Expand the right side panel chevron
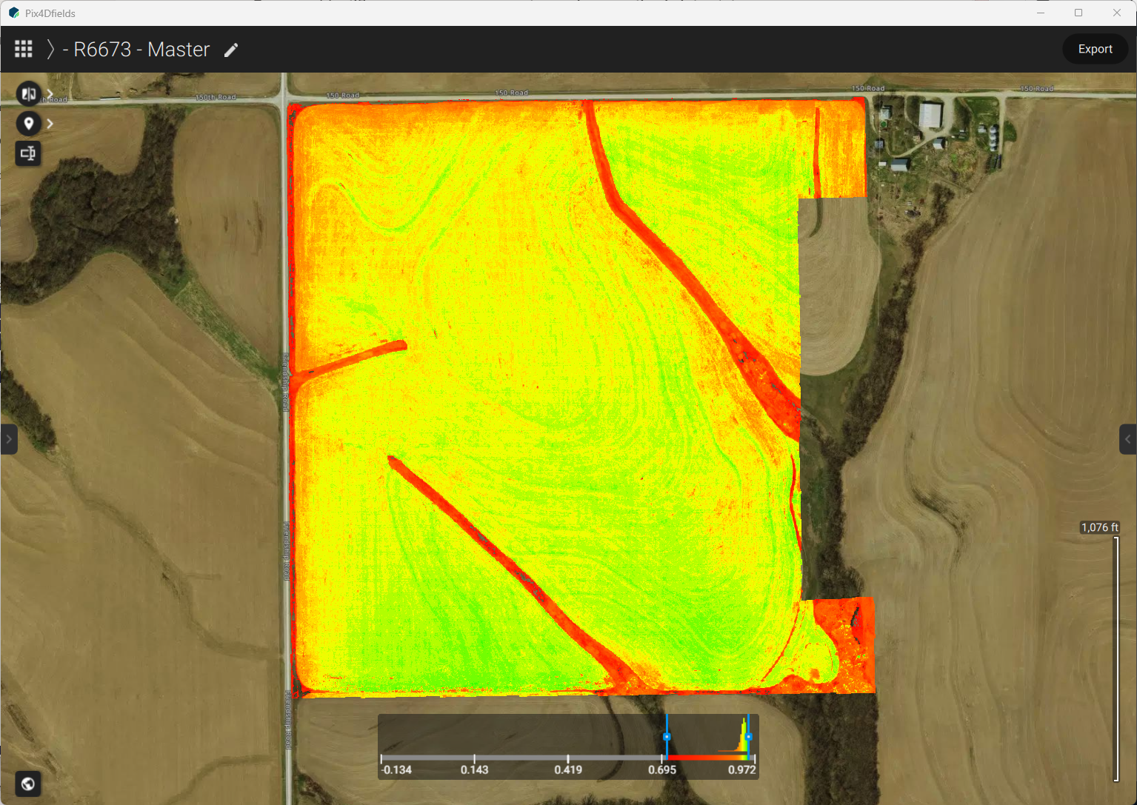This screenshot has height=805, width=1137. point(1128,439)
